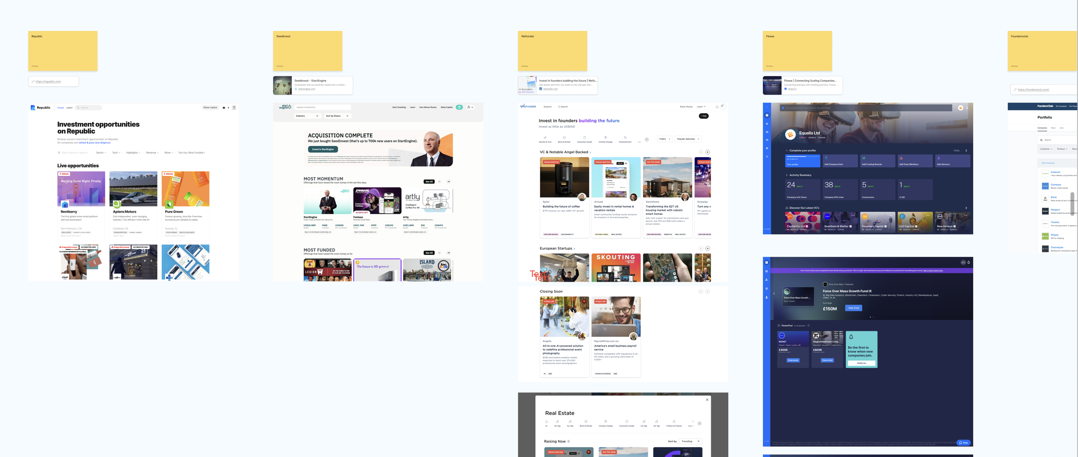Click the Wefunder logo in its screenshot
Screen dimensions: 1078x457
[x=528, y=106]
